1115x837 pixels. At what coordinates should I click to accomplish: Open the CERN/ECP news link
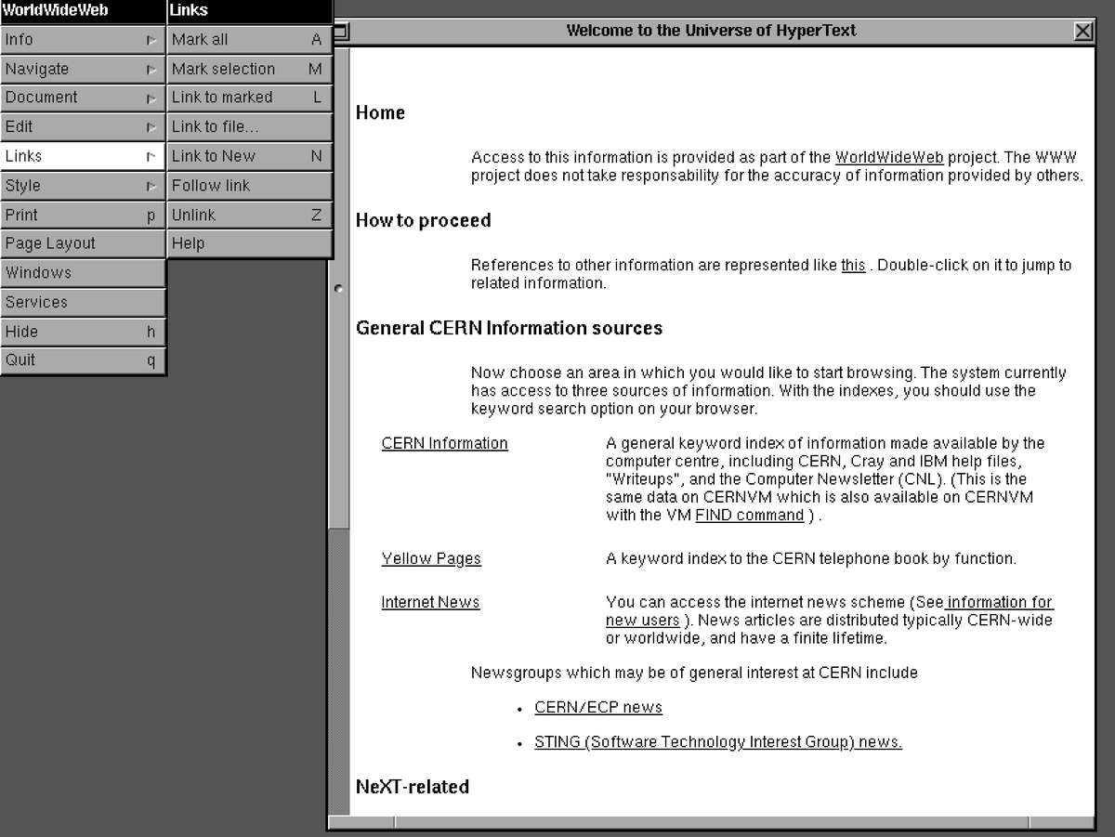click(x=598, y=708)
